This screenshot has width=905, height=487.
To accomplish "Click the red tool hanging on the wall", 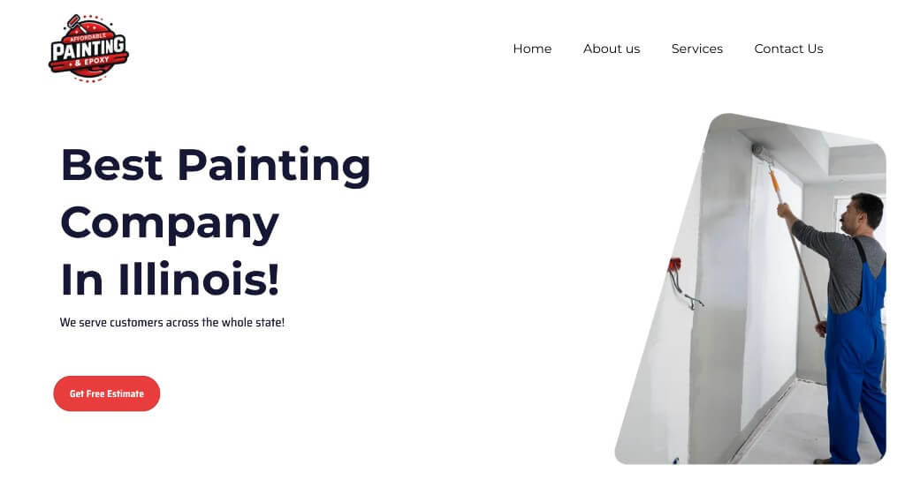I will click(x=674, y=265).
